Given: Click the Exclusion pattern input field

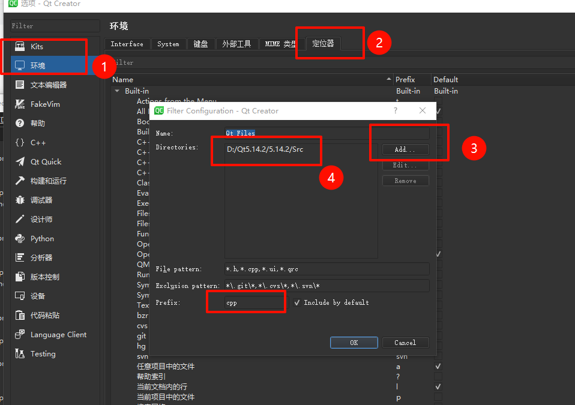Looking at the screenshot, I should (327, 286).
